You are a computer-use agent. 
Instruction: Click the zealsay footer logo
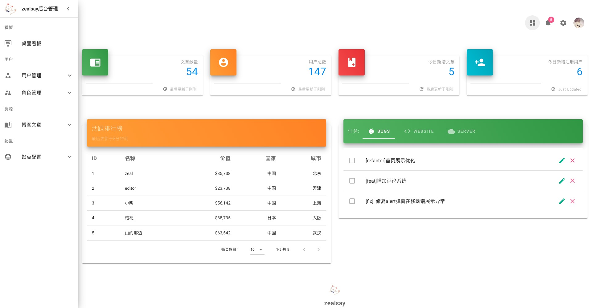[x=334, y=290]
